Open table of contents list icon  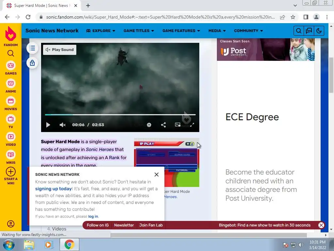[x=32, y=48]
